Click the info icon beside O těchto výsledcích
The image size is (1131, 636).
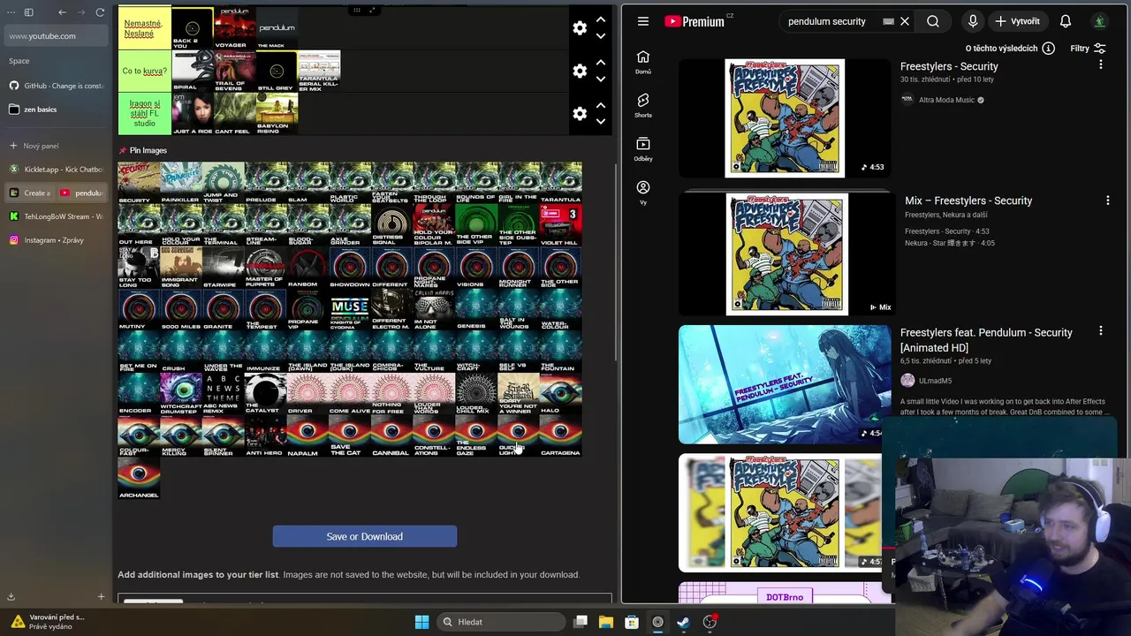(x=1048, y=49)
